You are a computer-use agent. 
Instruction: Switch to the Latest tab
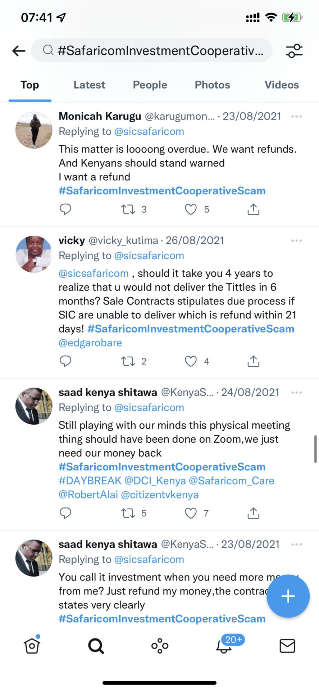pos(89,85)
